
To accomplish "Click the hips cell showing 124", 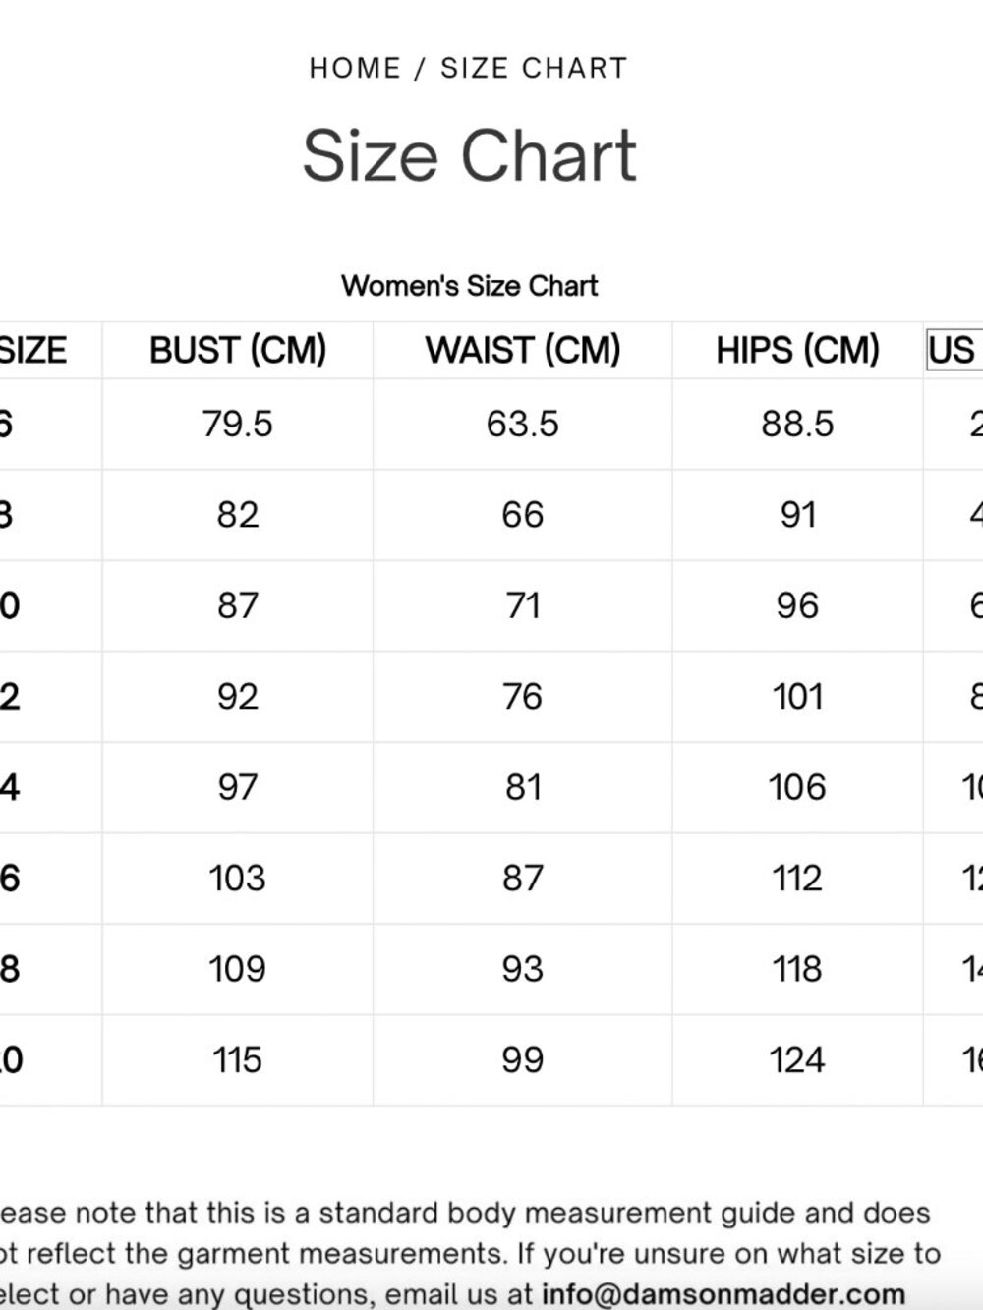I will [797, 1060].
